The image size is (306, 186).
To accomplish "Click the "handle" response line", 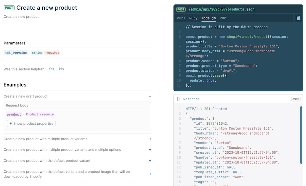I will 235,158.
